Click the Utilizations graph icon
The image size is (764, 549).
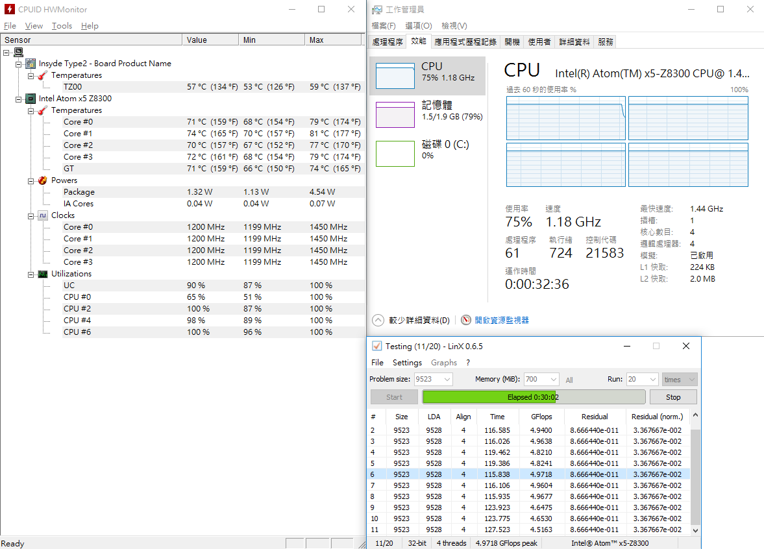(x=43, y=274)
